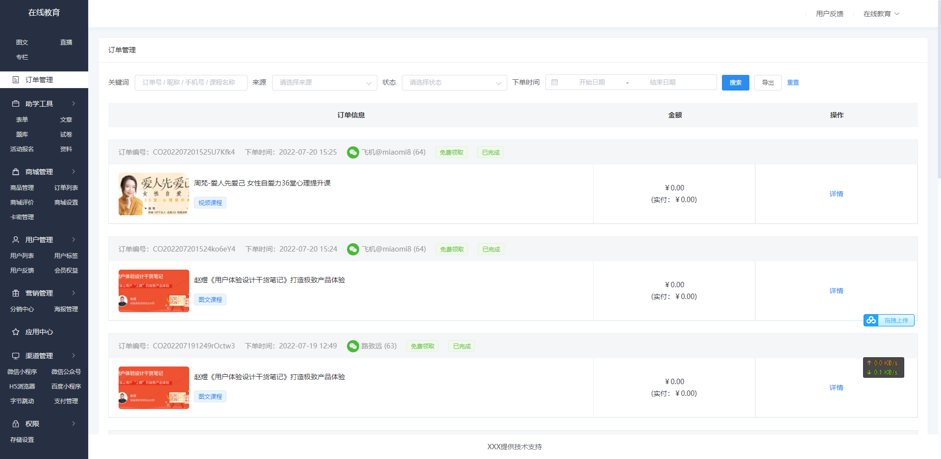The image size is (941, 459).
Task: Click 免费领取 tag on order CO202207201525U7Kfk4
Action: pyautogui.click(x=451, y=152)
